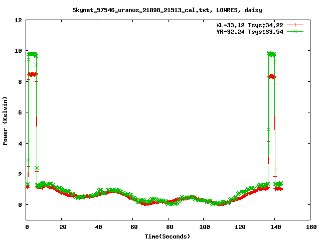
Task: Click the Power (Kelvin) y-axis label
Action: click(5, 121)
